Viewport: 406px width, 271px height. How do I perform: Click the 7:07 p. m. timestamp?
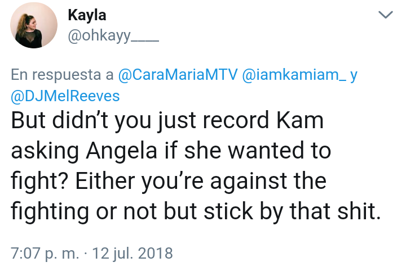(45, 253)
